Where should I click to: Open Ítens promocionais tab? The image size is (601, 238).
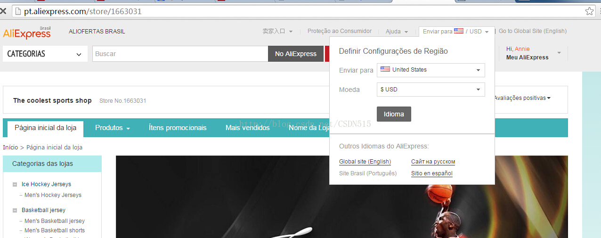[178, 128]
